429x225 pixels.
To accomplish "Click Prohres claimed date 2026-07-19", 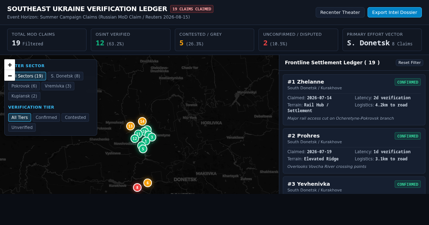I will point(319,152).
